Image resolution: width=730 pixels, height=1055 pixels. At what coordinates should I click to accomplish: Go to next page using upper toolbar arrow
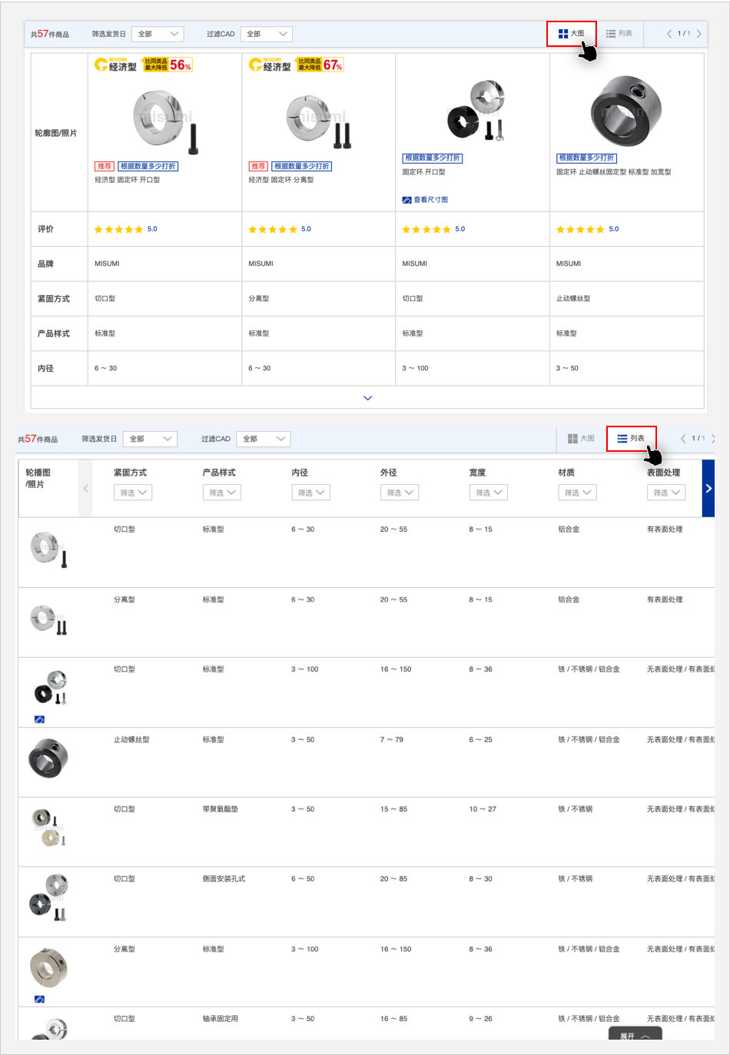[698, 34]
